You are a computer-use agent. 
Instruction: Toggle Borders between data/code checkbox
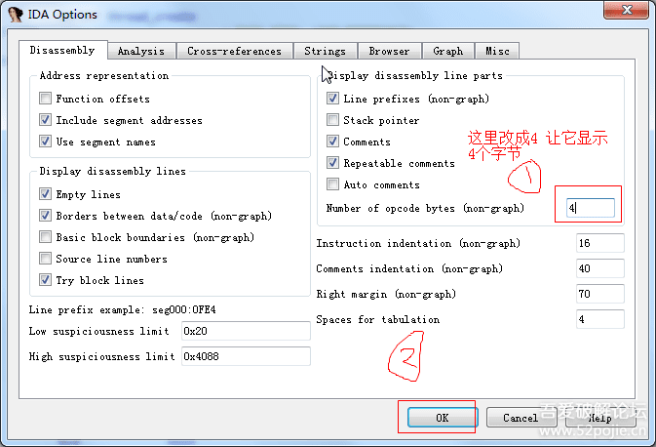coord(45,216)
